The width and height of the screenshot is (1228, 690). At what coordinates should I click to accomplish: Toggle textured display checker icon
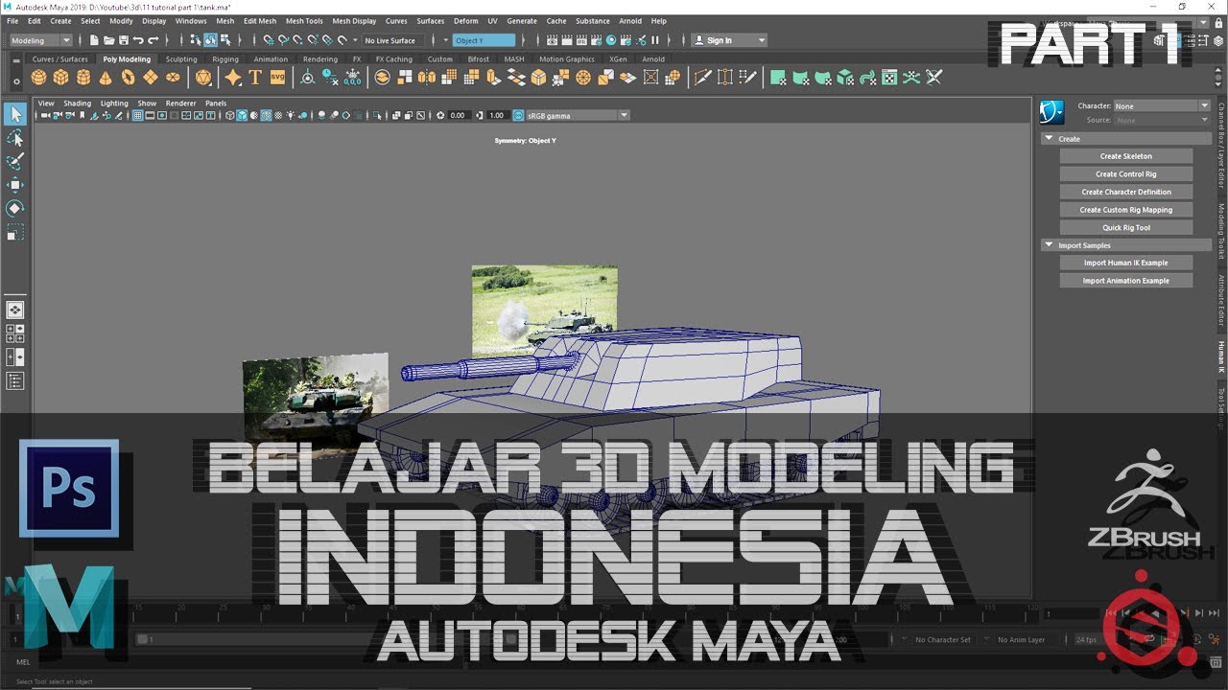[278, 115]
